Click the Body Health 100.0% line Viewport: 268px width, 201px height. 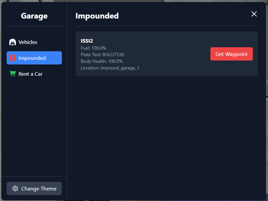click(x=102, y=61)
